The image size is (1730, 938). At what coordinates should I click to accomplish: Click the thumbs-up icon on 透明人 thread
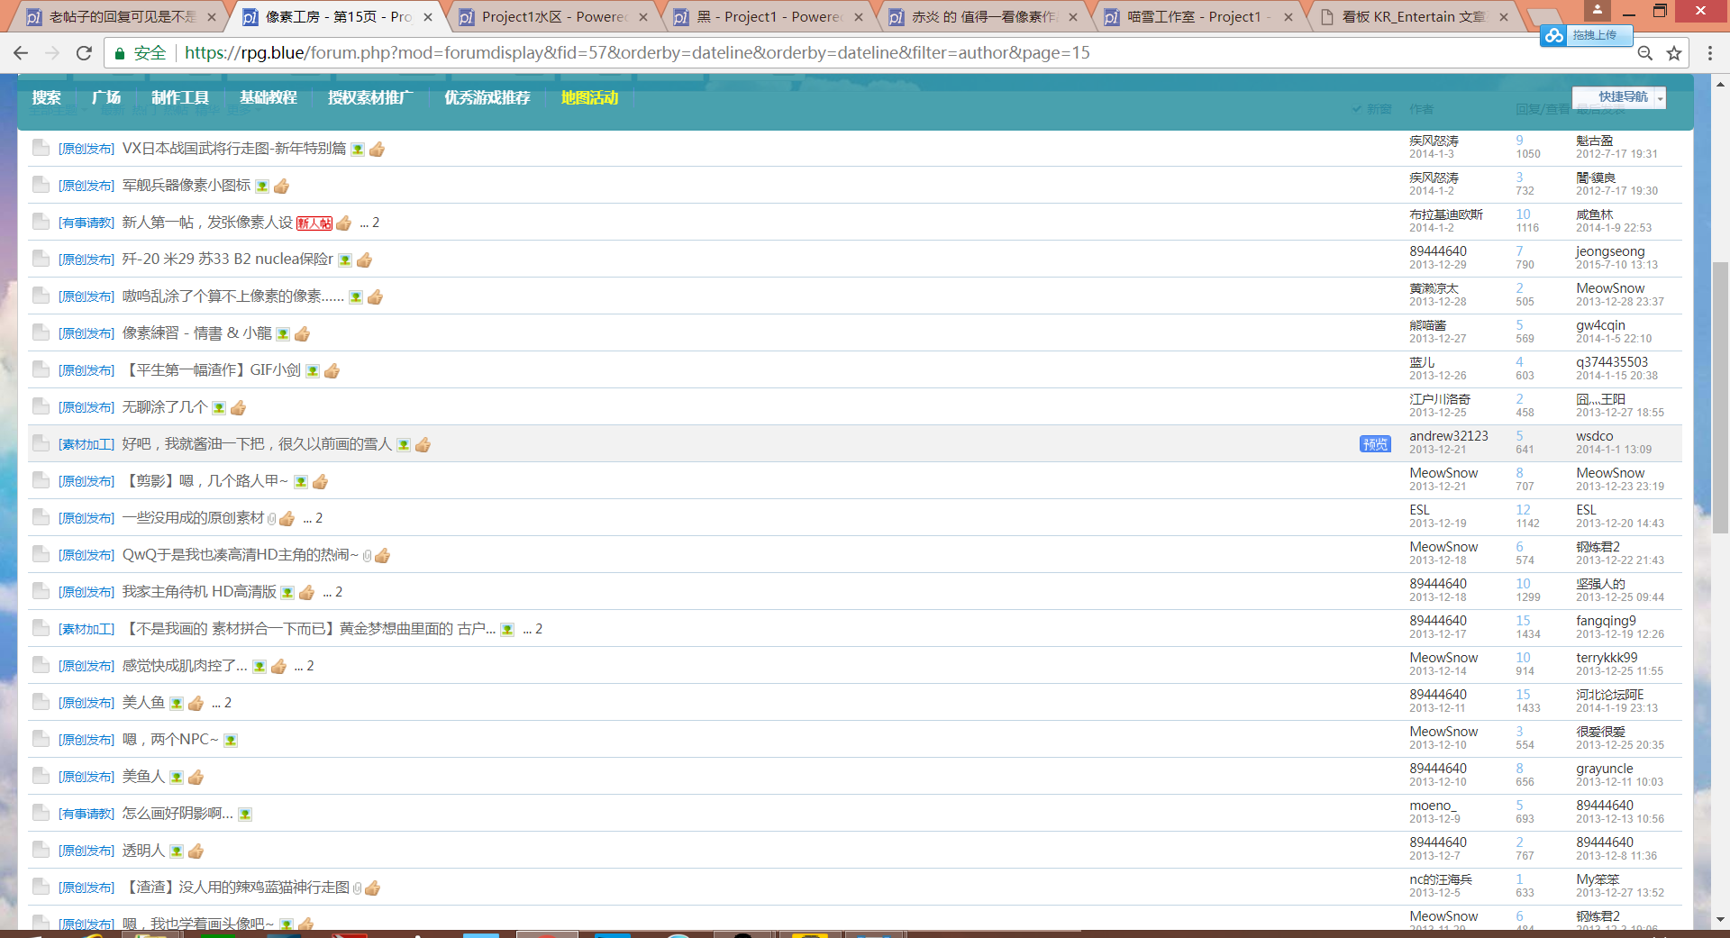click(x=196, y=851)
